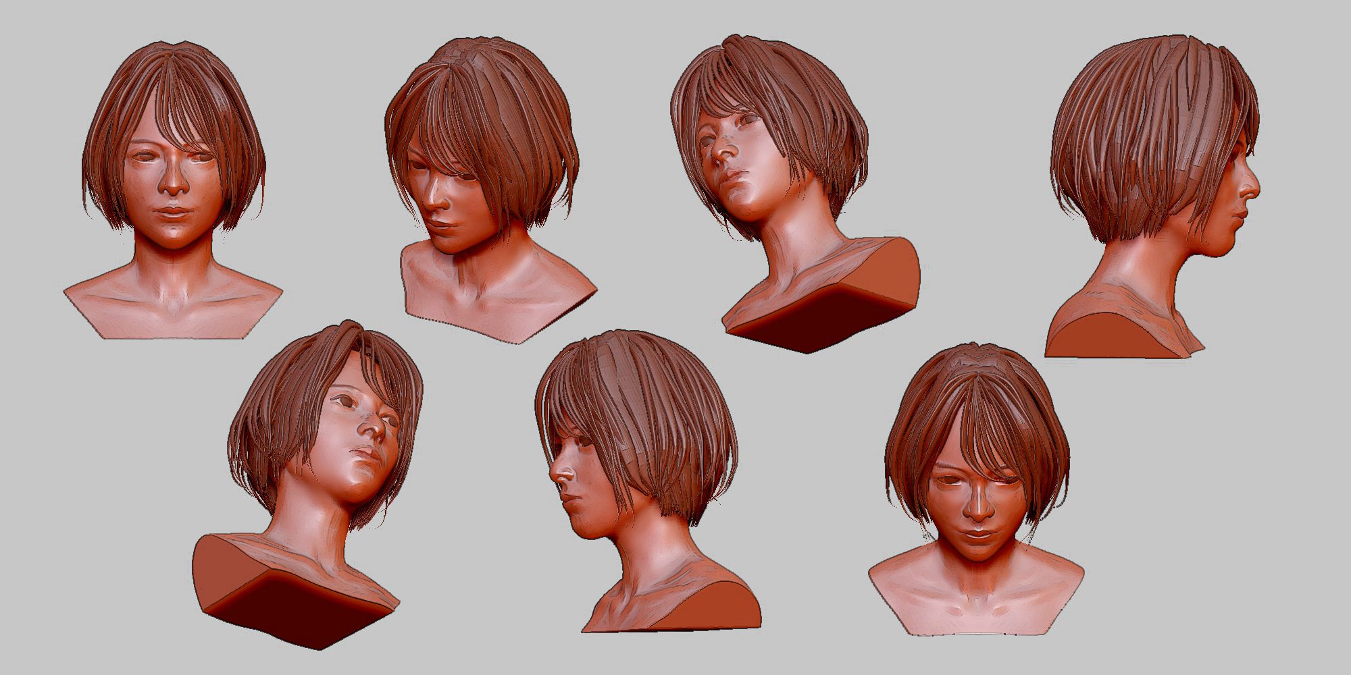Pick the upward-tilted bust facing left with its flat base visible
The height and width of the screenshot is (675, 1351).
pyautogui.click(x=796, y=194)
